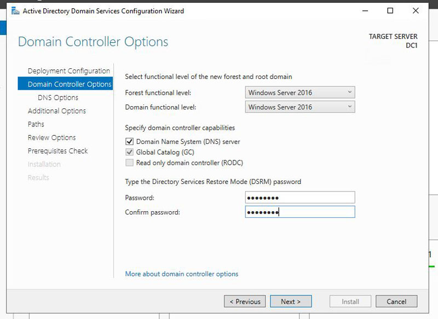The height and width of the screenshot is (319, 438).
Task: Open the Paths step
Action: tap(36, 124)
